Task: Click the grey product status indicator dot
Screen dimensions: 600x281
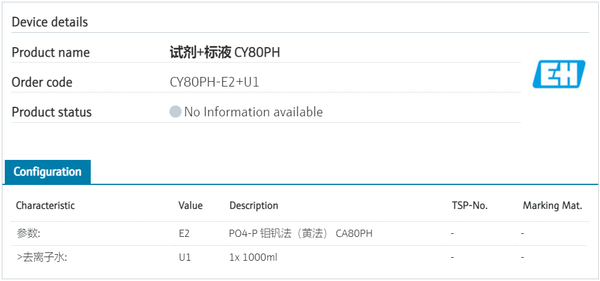Action: 175,112
